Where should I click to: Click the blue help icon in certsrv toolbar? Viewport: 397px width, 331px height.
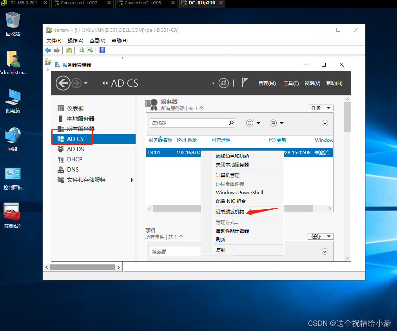[102, 51]
